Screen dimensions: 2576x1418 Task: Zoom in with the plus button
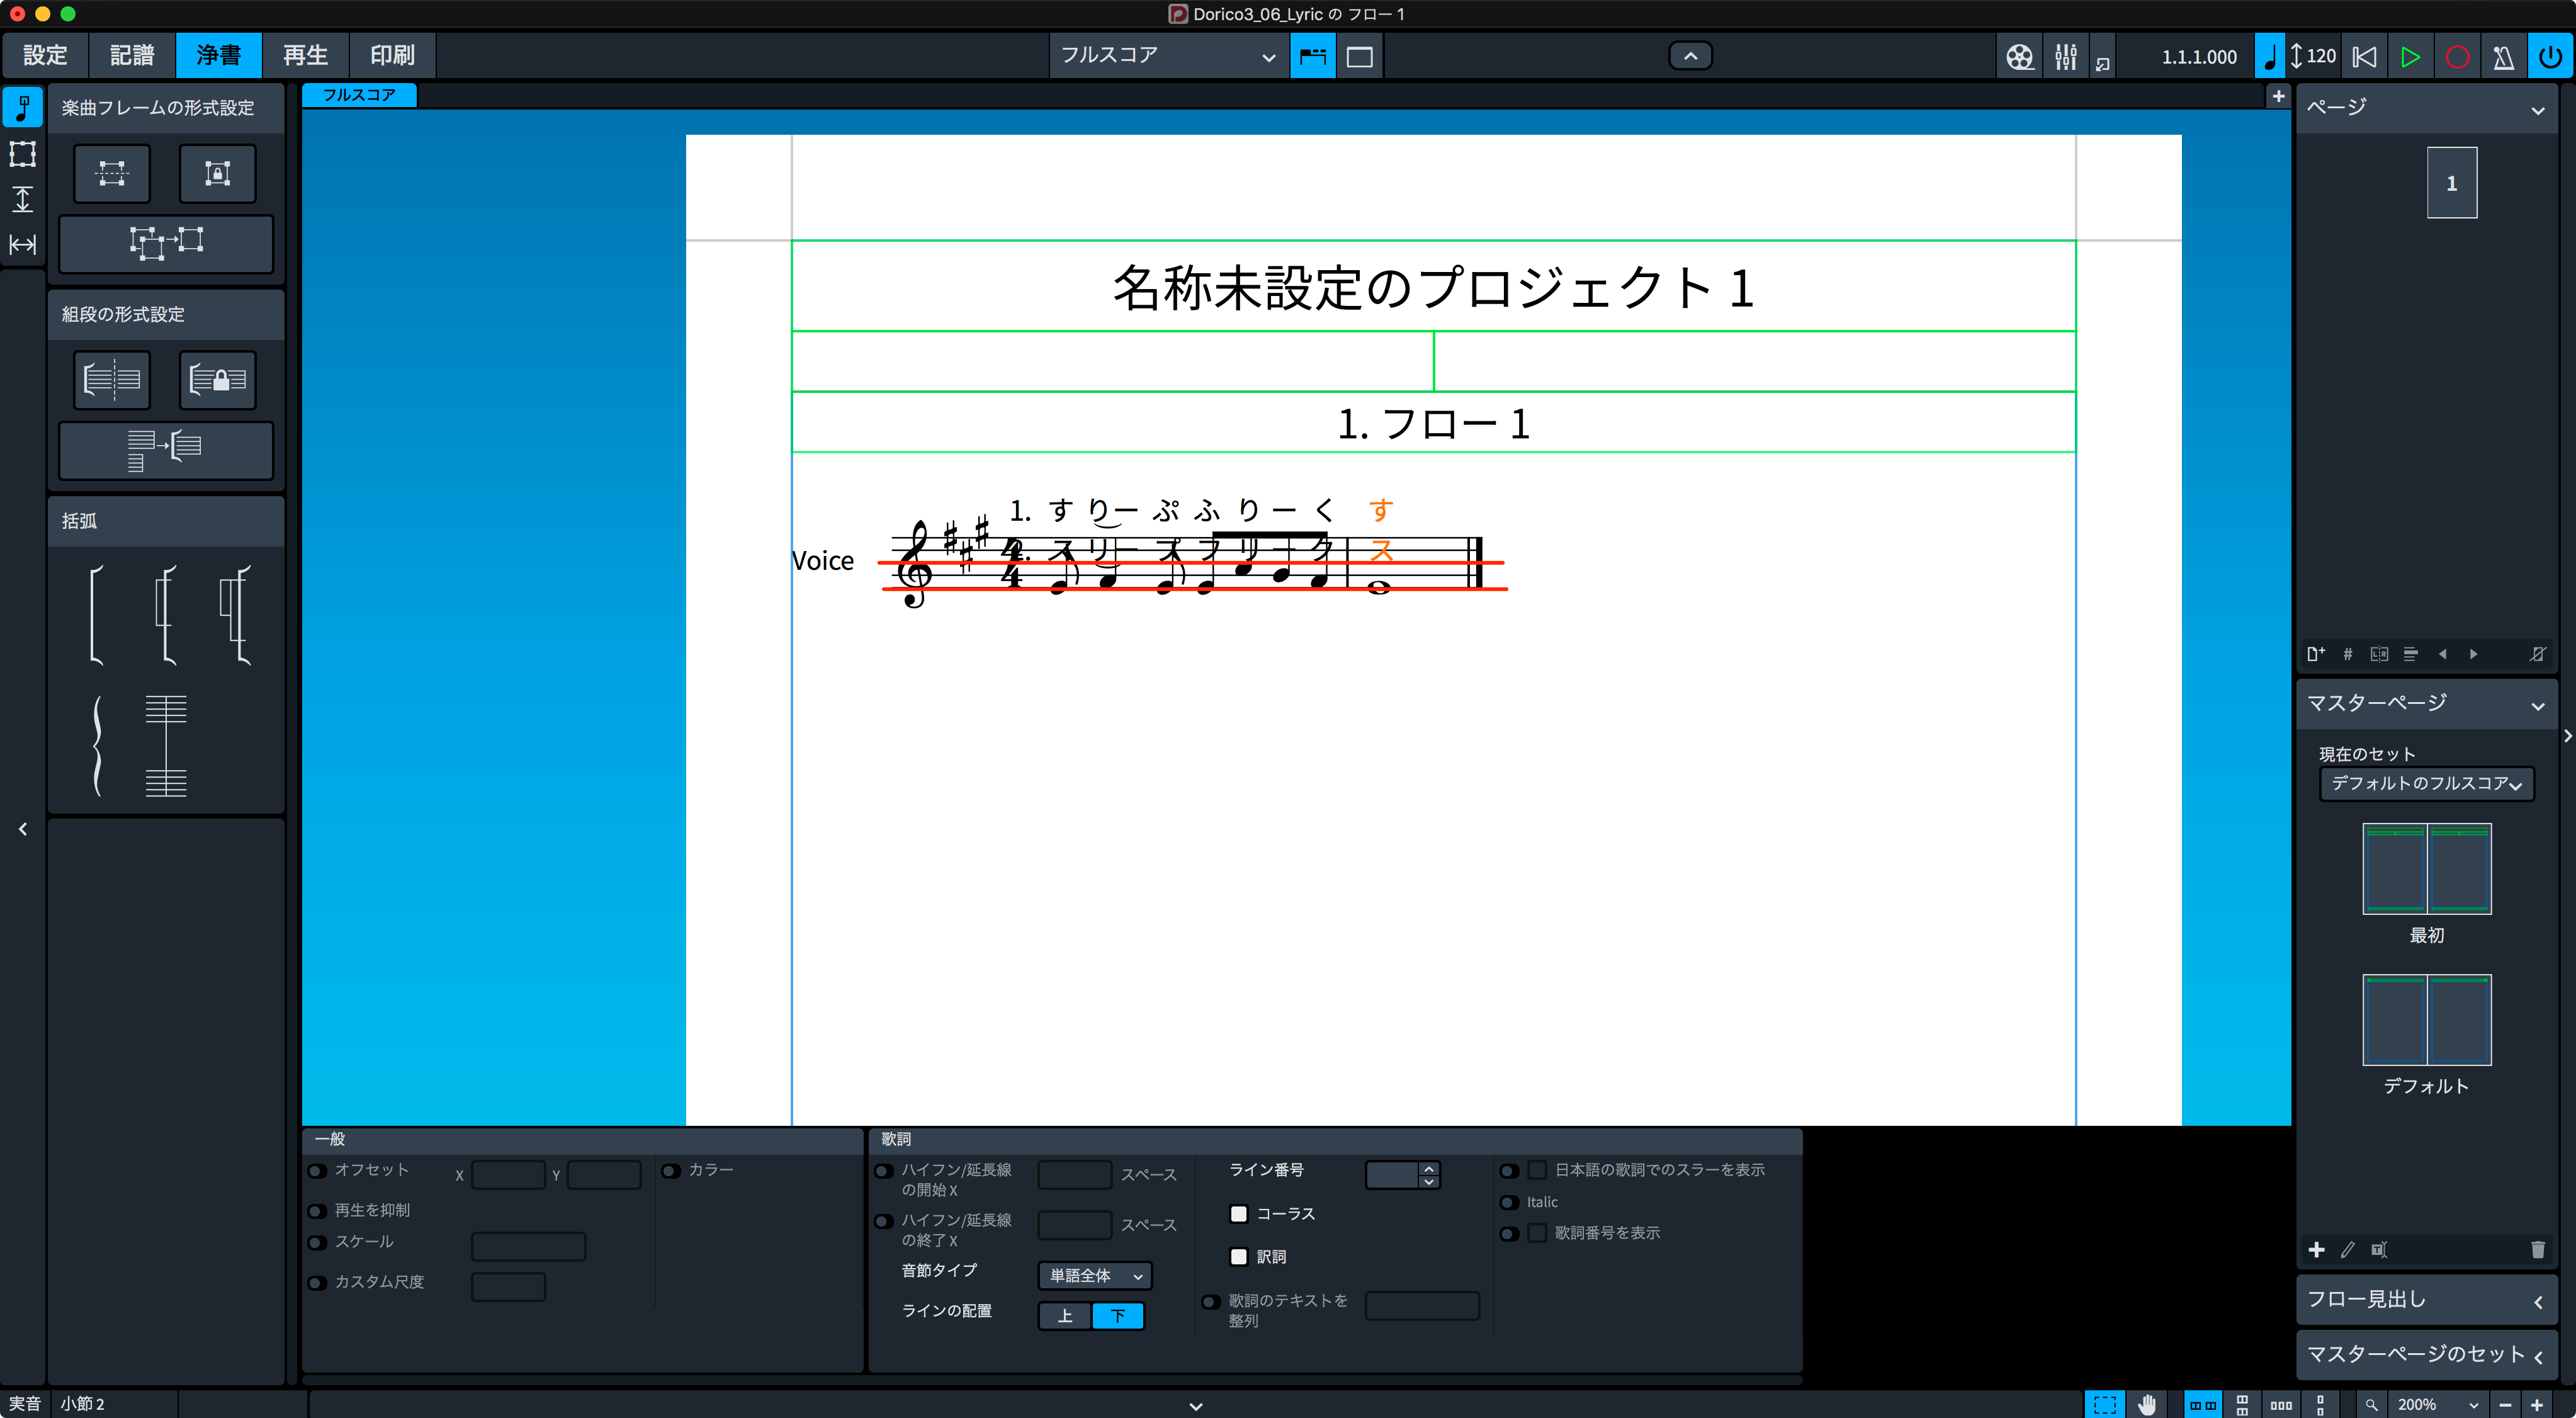tap(2537, 1404)
